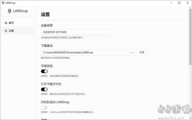The width and height of the screenshot is (192, 120).
Task: Click the home icon beside 首页
Action: tap(6, 23)
